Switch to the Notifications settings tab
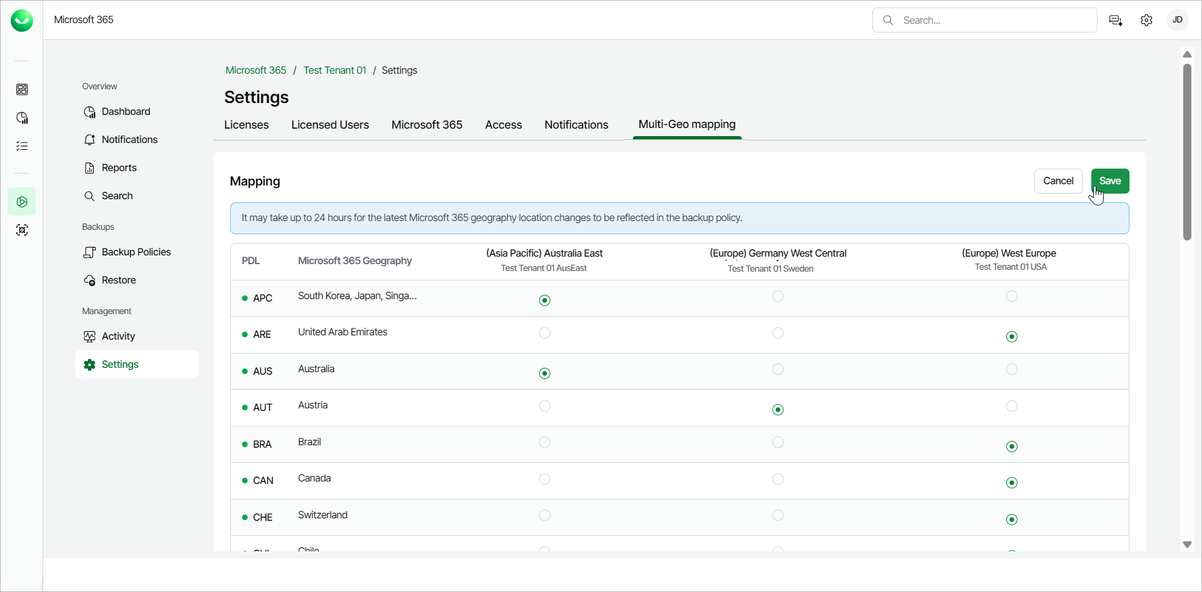 [576, 125]
